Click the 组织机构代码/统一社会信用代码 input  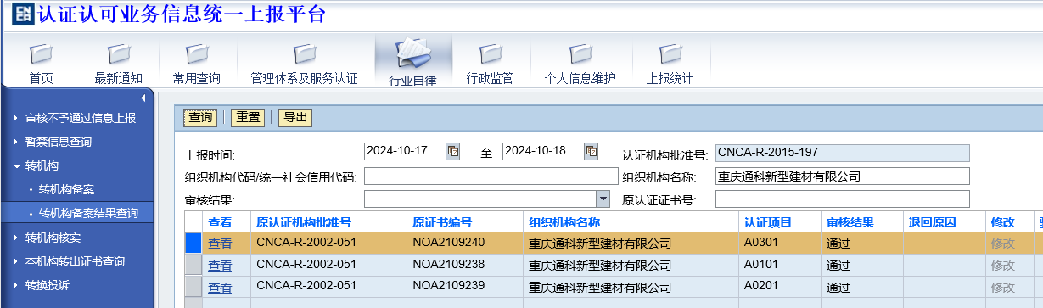click(x=491, y=176)
